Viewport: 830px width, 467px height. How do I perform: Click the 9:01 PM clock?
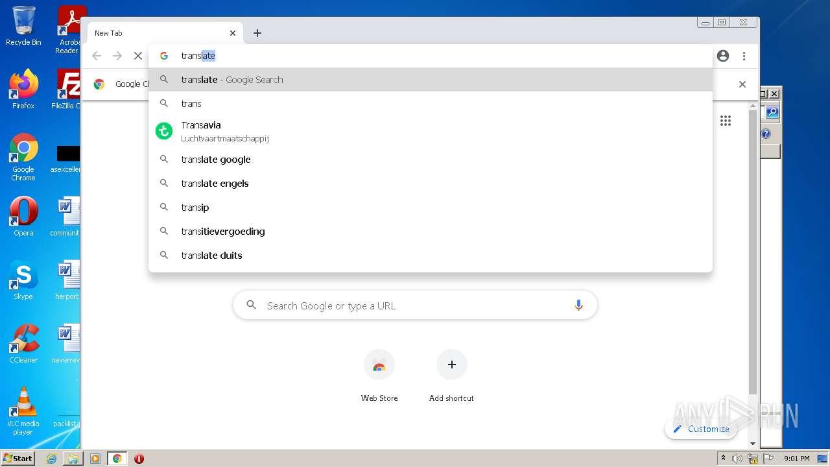coord(796,459)
